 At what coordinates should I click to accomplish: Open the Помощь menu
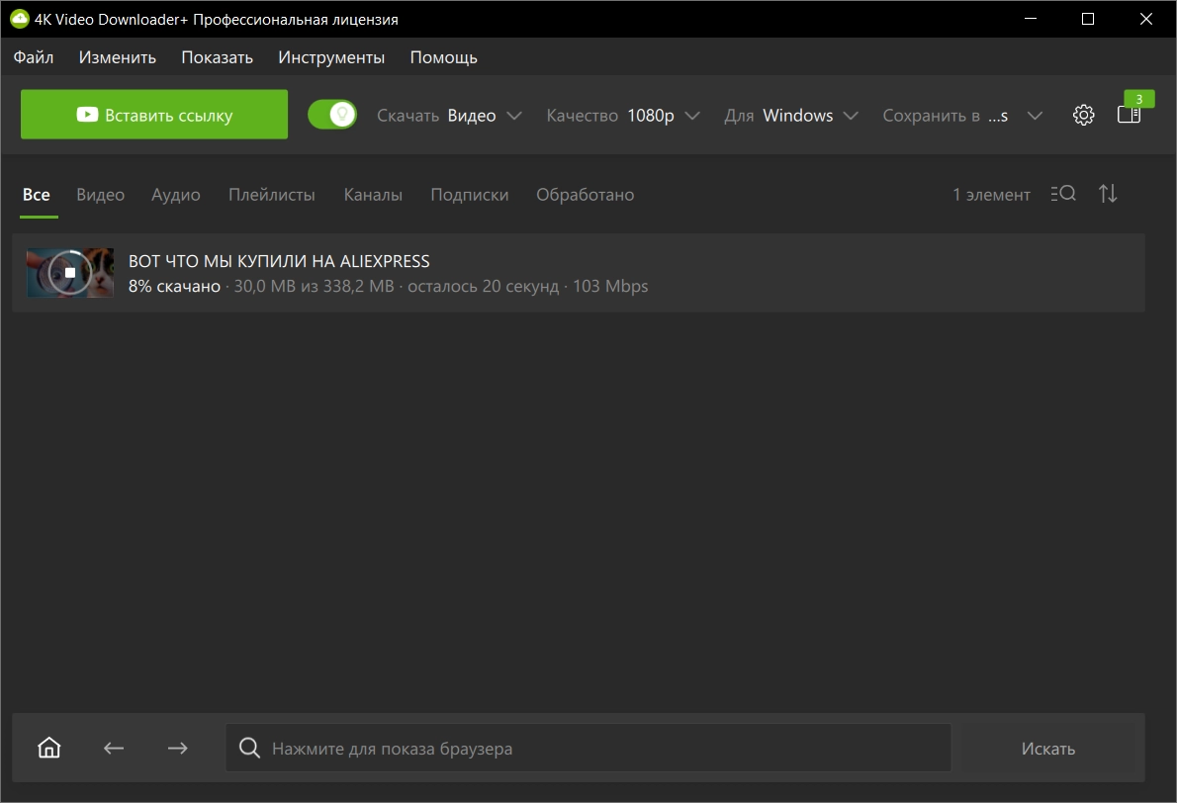coord(443,57)
